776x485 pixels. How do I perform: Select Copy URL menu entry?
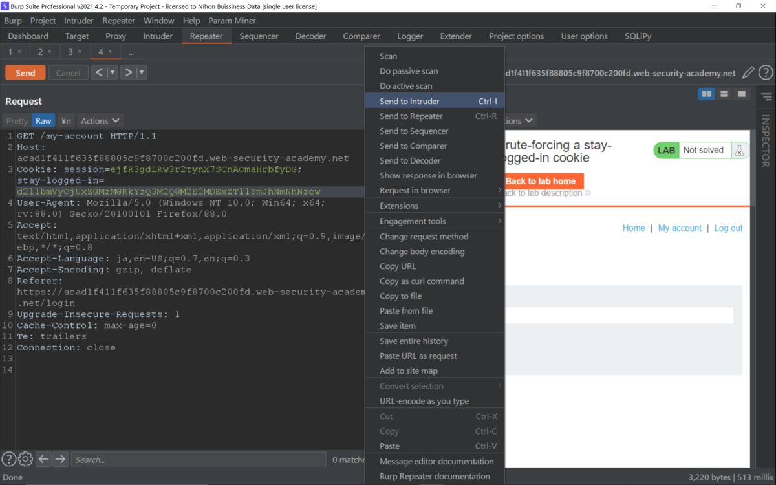pos(435,266)
